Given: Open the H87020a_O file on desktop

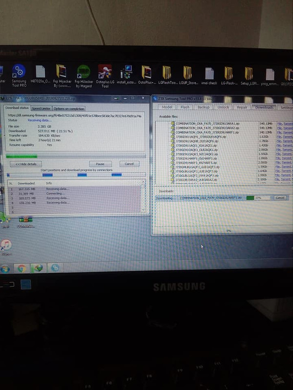Looking at the screenshot, I should pyautogui.click(x=41, y=74).
